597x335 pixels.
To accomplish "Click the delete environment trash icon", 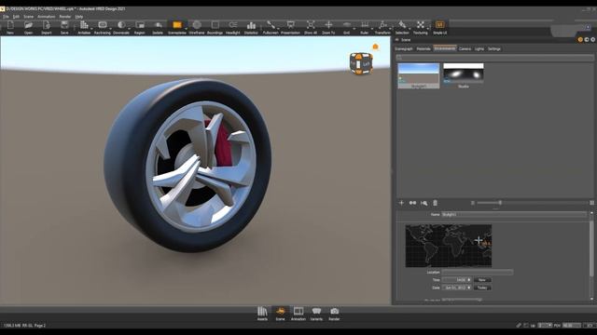I will [436, 203].
